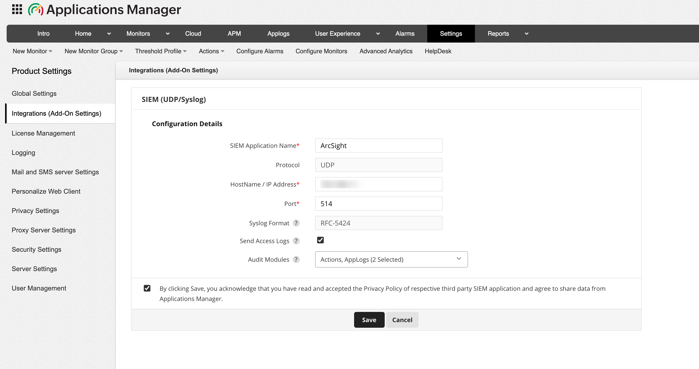699x369 pixels.
Task: Click the Applications Manager logo icon
Action: click(35, 9)
